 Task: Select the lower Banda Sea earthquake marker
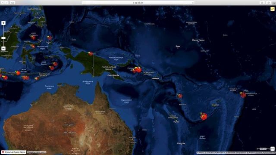(x=52, y=68)
